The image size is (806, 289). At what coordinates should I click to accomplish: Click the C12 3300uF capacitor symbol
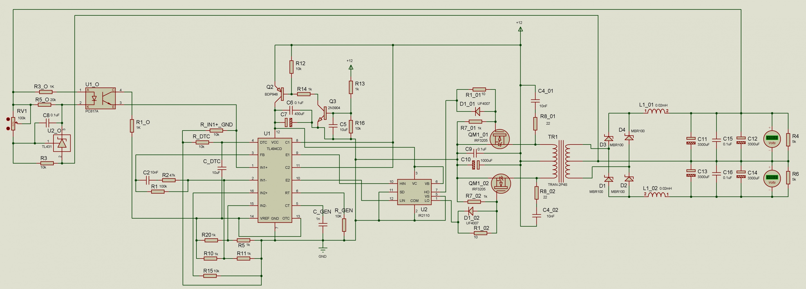[741, 140]
